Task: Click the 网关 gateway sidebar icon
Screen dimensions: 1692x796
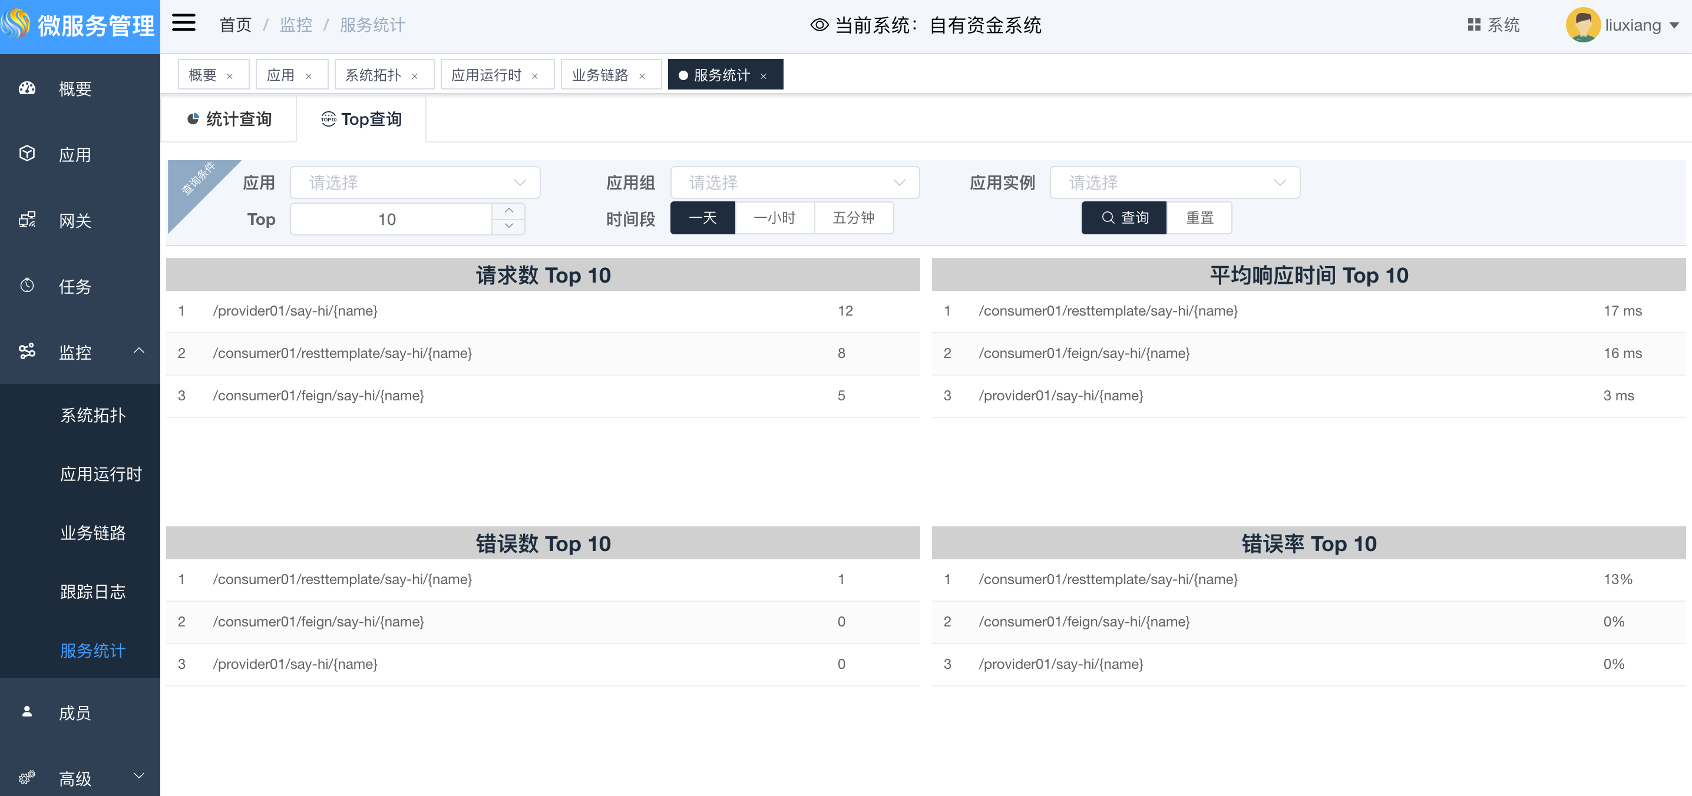Action: (x=27, y=219)
